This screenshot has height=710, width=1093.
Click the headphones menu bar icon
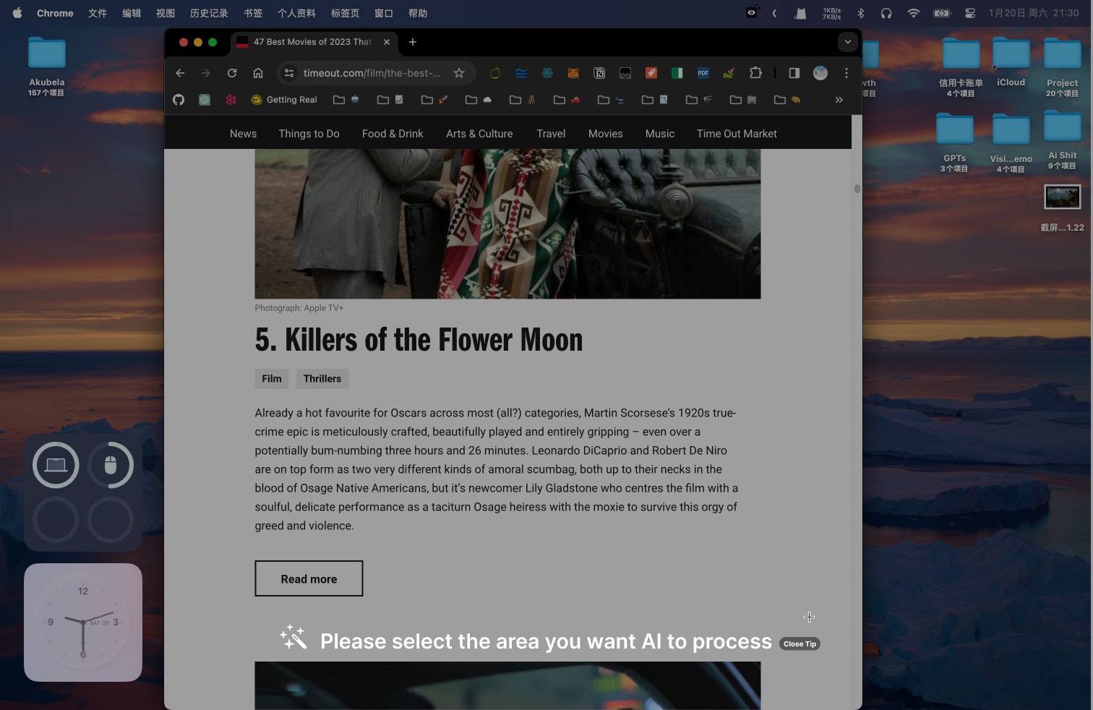pos(886,13)
